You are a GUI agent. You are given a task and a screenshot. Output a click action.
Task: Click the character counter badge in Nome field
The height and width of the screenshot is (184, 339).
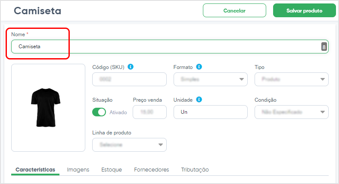tap(323, 47)
